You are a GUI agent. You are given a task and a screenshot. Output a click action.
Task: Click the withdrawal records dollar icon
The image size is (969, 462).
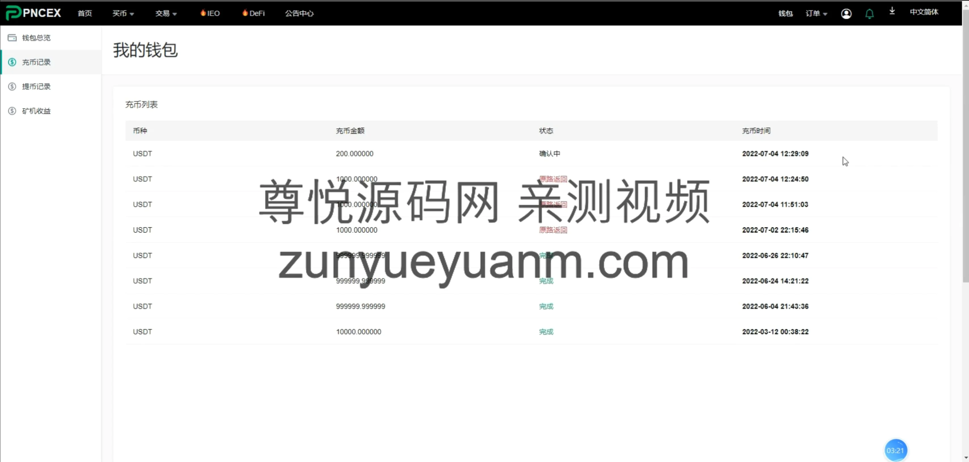[12, 87]
